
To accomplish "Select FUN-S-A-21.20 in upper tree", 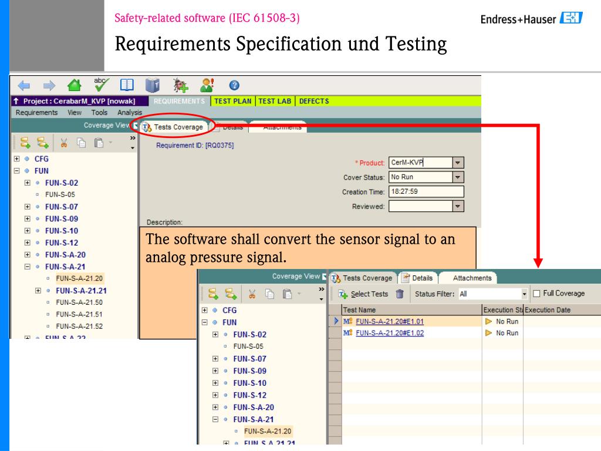I will pos(79,278).
